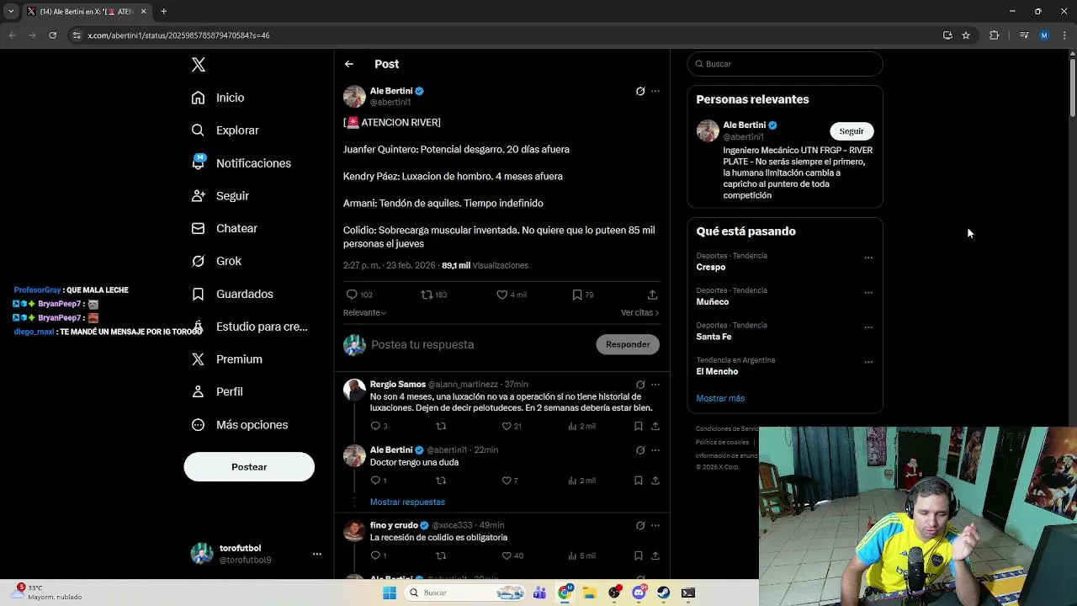Open new browser tab
The image size is (1077, 606).
[x=163, y=12]
